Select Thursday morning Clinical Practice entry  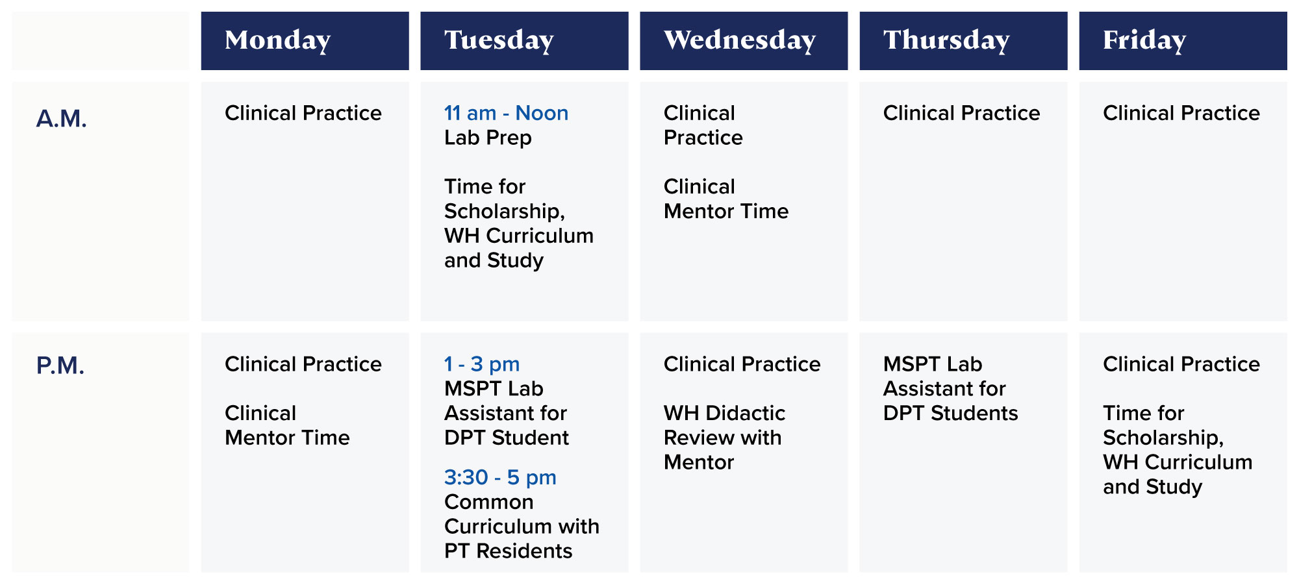pos(961,113)
